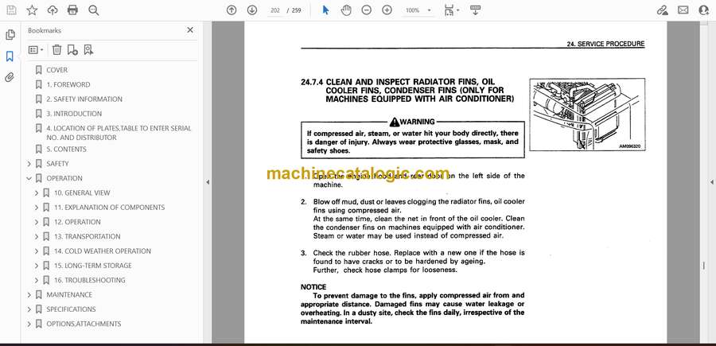The height and width of the screenshot is (346, 716).
Task: Click the share with others person icon
Action: point(704,10)
